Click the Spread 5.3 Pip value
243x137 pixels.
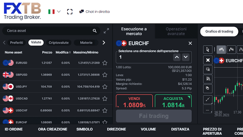(x=187, y=88)
